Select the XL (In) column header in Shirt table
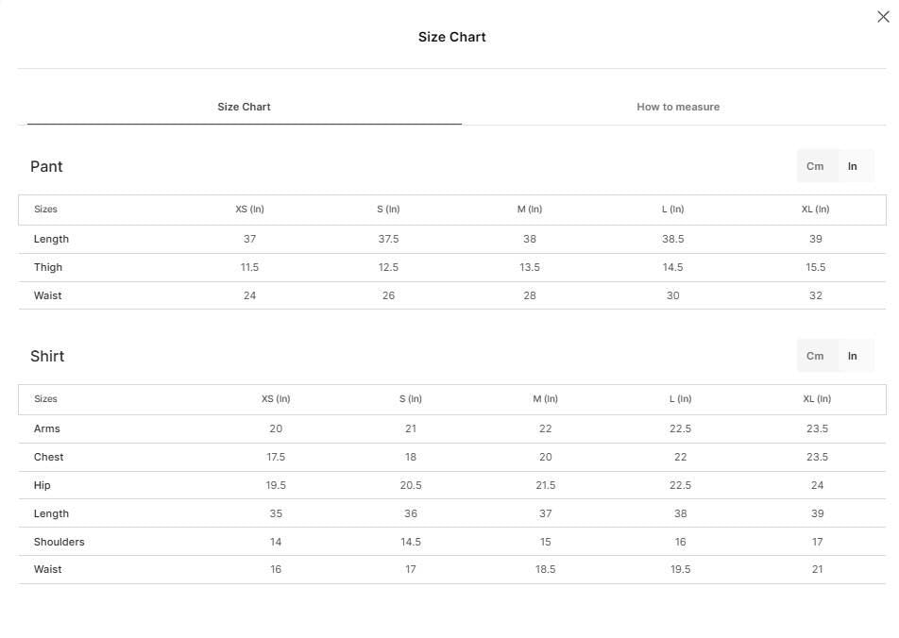The height and width of the screenshot is (638, 899). pyautogui.click(x=817, y=399)
